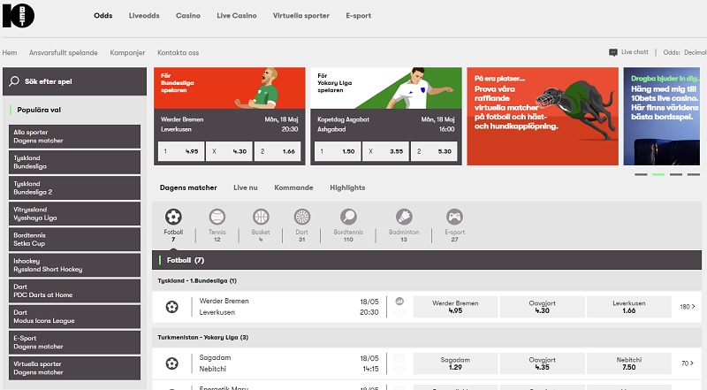Switch to Dagens matcher tab
Screen dimensions: 707x390
188,187
